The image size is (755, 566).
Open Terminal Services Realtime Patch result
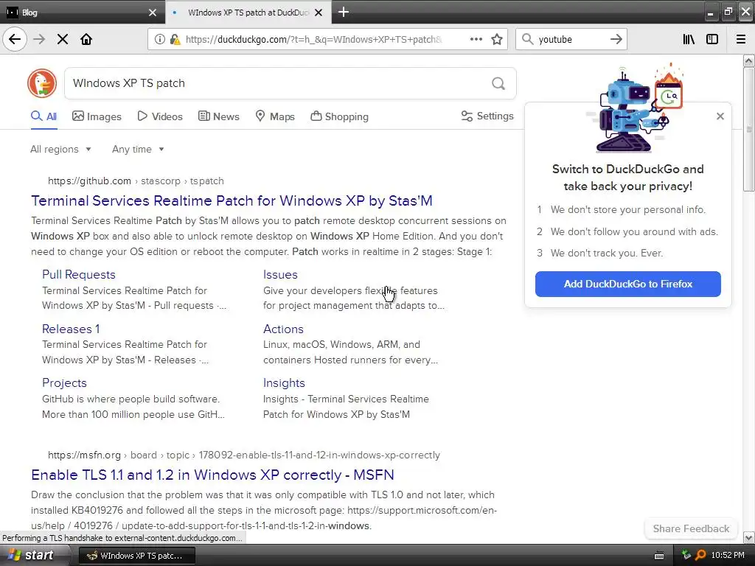[x=232, y=200]
